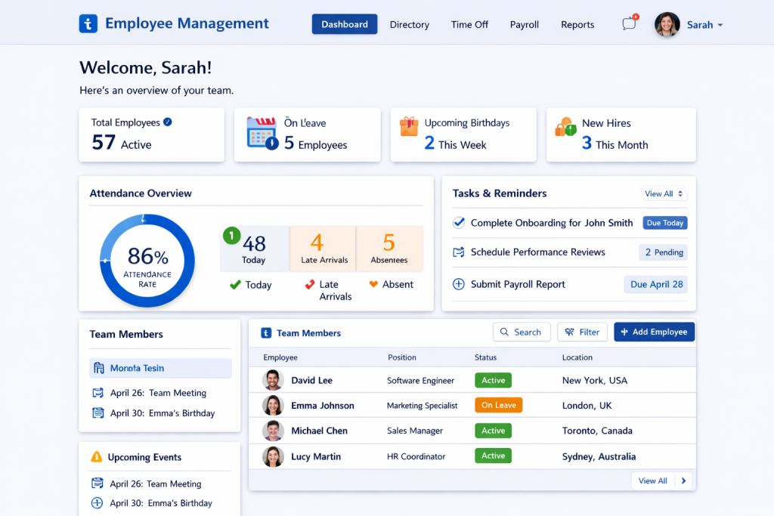
Task: Select the 48 Today attendance tile
Action: coord(254,249)
